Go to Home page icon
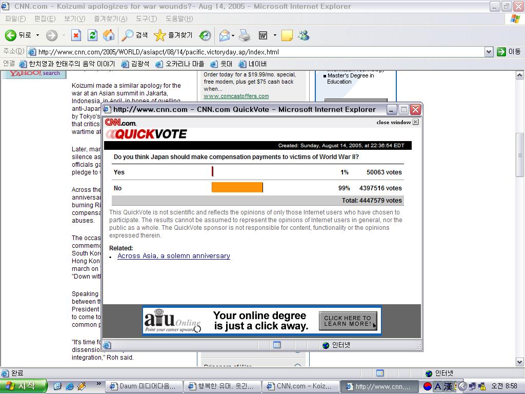 (109, 35)
